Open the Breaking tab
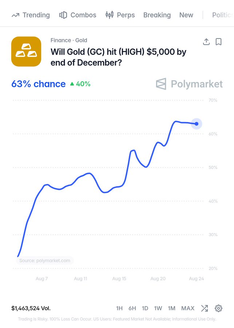234x328 pixels. pos(157,15)
